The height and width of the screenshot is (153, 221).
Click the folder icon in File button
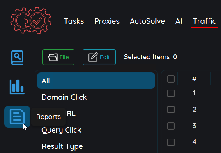point(53,57)
